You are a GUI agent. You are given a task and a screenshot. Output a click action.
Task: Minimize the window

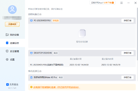pos(128,3)
